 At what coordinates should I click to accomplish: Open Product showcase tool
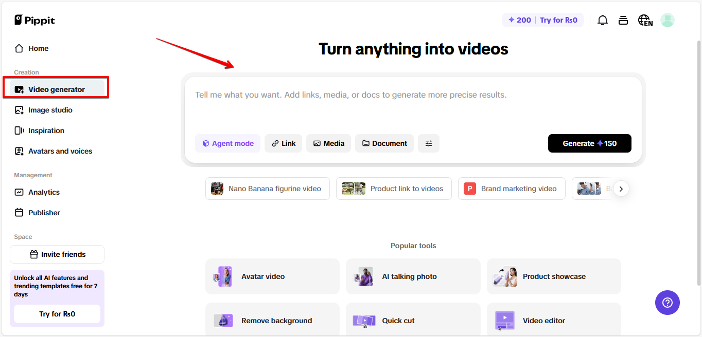tap(554, 276)
